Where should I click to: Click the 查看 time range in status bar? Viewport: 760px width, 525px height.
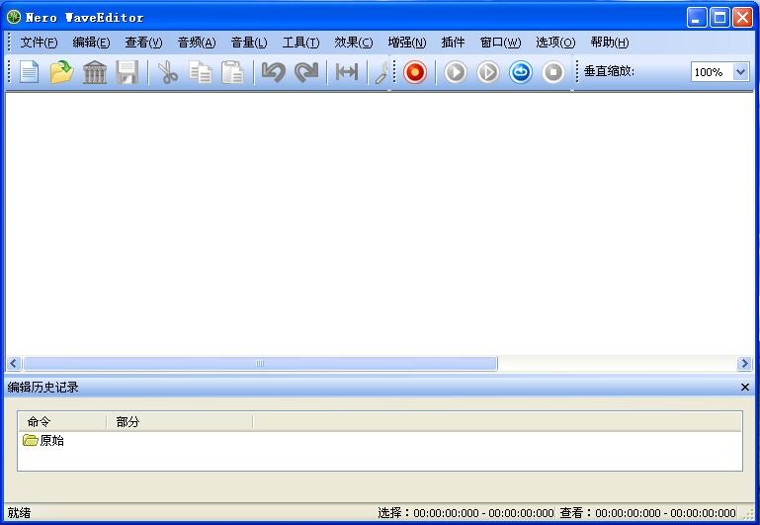coord(647,513)
